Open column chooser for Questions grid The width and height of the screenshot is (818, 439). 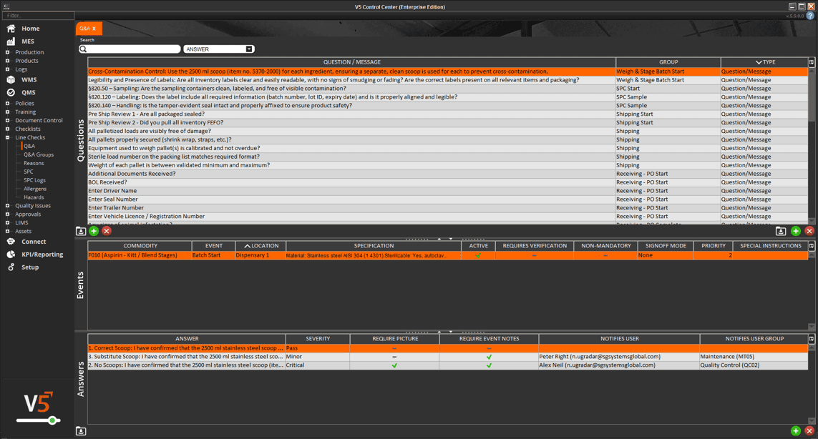click(x=812, y=62)
